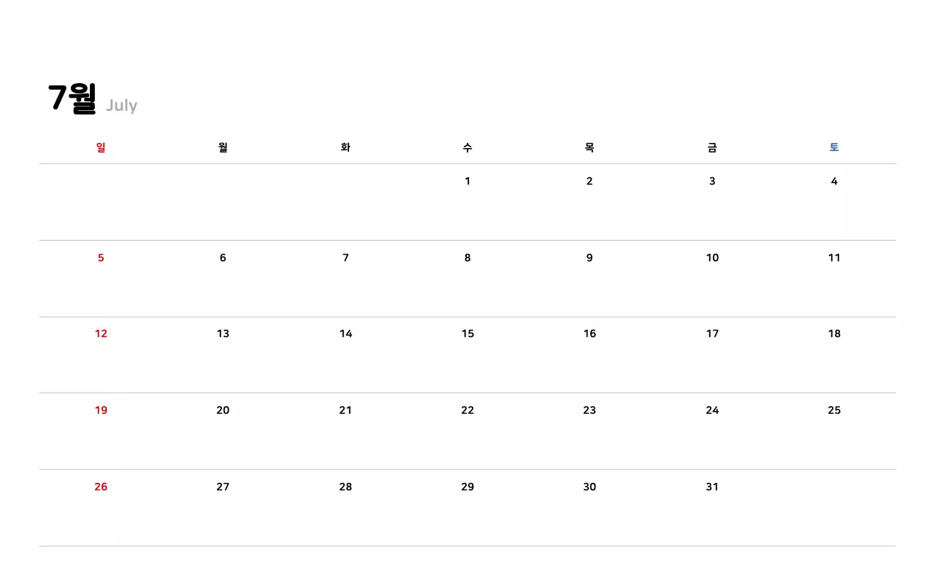
Task: Pick date 22 in the calendar
Action: click(467, 410)
